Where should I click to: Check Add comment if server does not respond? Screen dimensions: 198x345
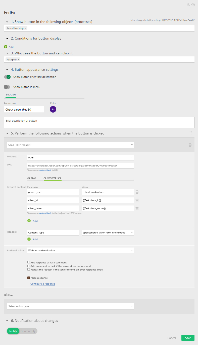coord(29,266)
